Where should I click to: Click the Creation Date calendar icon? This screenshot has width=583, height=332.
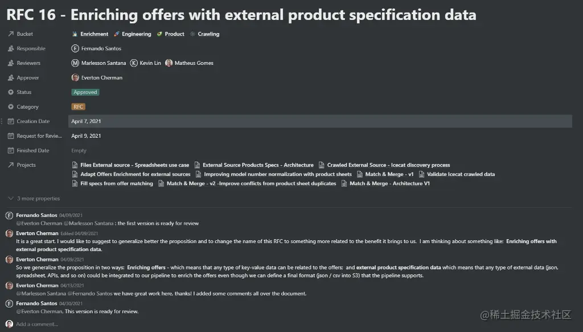(11, 121)
